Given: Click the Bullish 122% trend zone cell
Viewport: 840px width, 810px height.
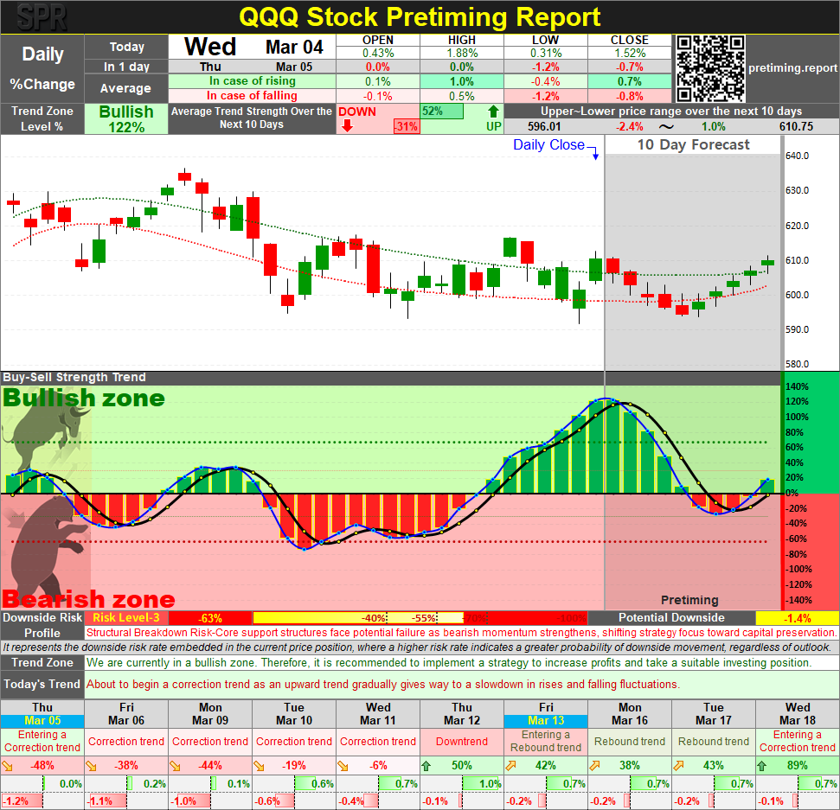Looking at the screenshot, I should click(126, 118).
